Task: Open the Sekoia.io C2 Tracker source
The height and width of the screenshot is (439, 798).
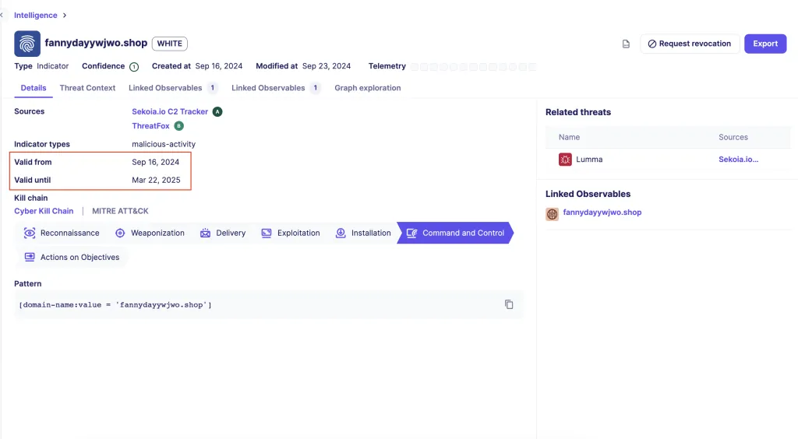Action: tap(170, 112)
